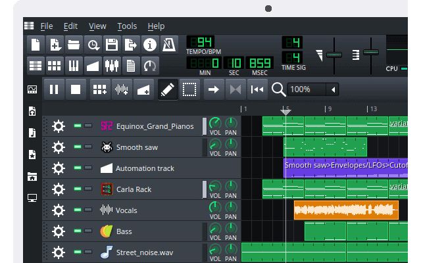Viewport: 421px width, 263px height.
Task: Export the project using the export icon
Action: pos(131,45)
